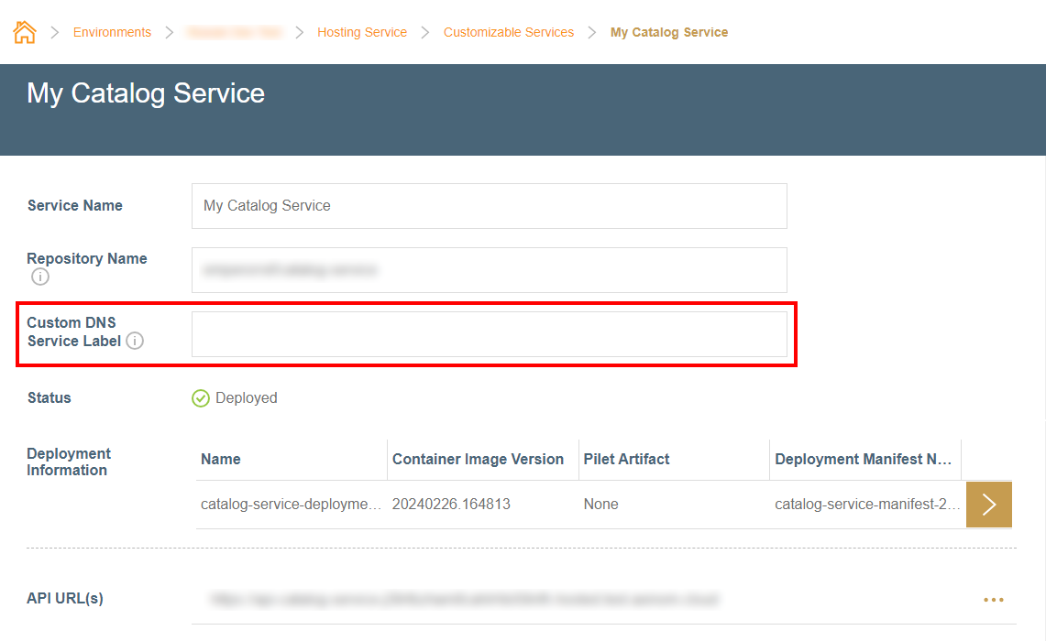Screen dimensions: 1046x641
Task: Go to the Environments breadcrumb
Action: 112,33
